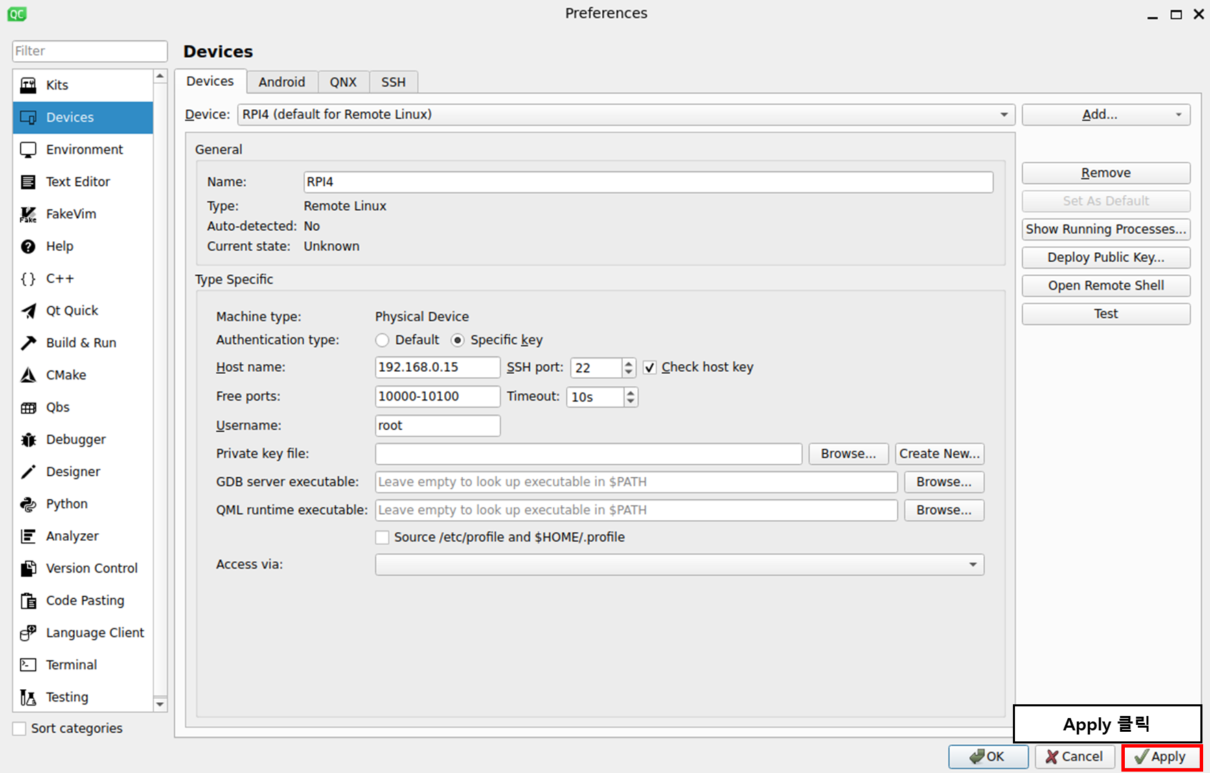The width and height of the screenshot is (1210, 773).
Task: Open Text Editor settings icon
Action: [28, 182]
